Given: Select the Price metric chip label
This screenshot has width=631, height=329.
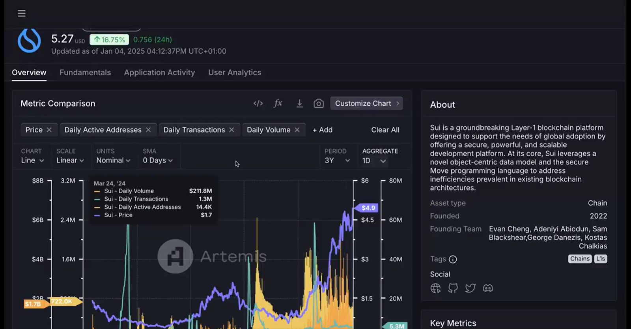Looking at the screenshot, I should tap(34, 130).
